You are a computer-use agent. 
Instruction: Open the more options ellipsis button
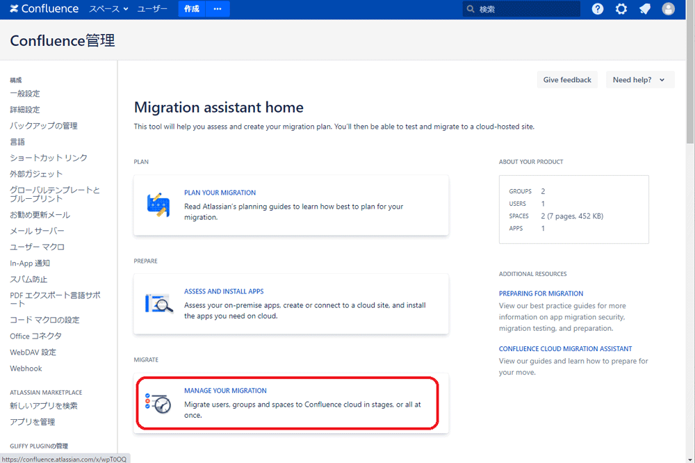217,9
